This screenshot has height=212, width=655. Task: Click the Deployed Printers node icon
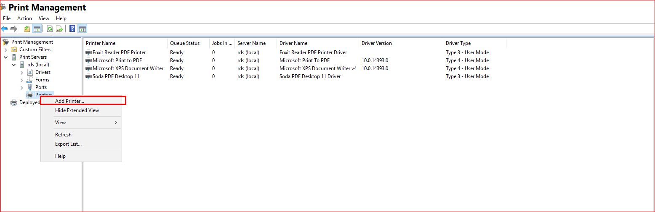click(x=14, y=102)
